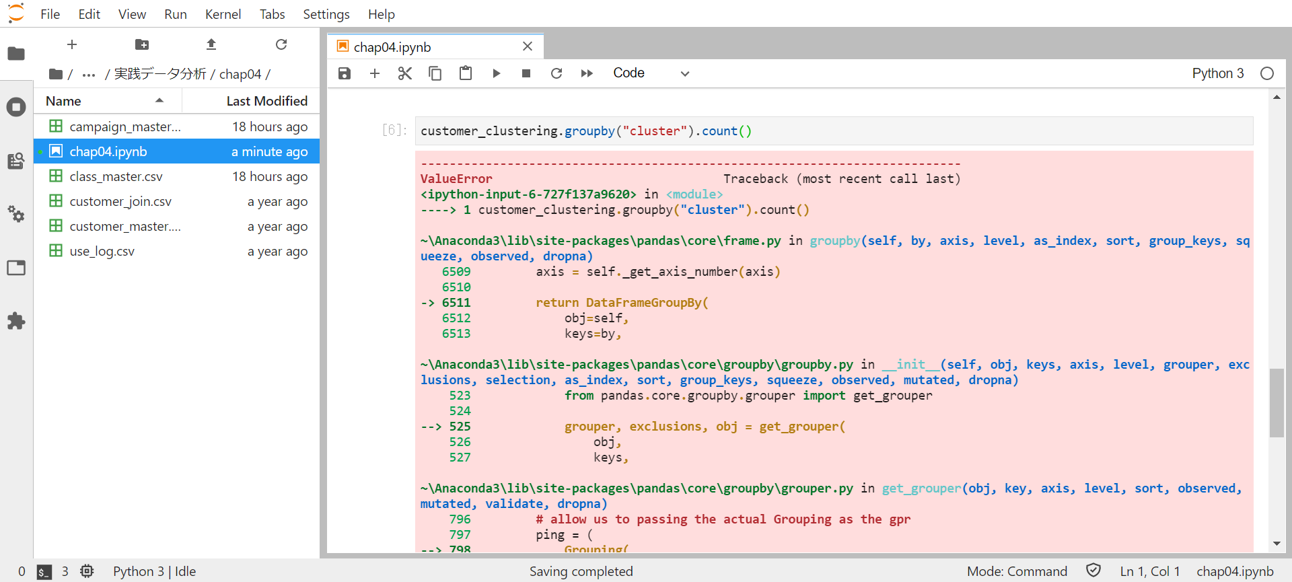Open the Running Terminals and Kernels sidebar
This screenshot has height=582, width=1292.
point(16,107)
